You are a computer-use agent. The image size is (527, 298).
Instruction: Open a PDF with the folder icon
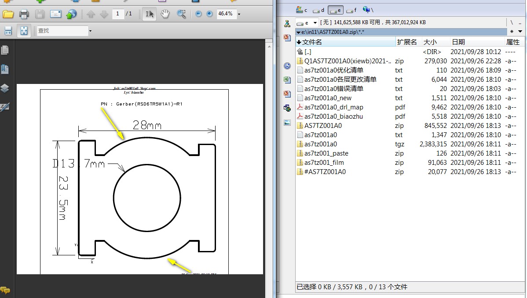8,14
